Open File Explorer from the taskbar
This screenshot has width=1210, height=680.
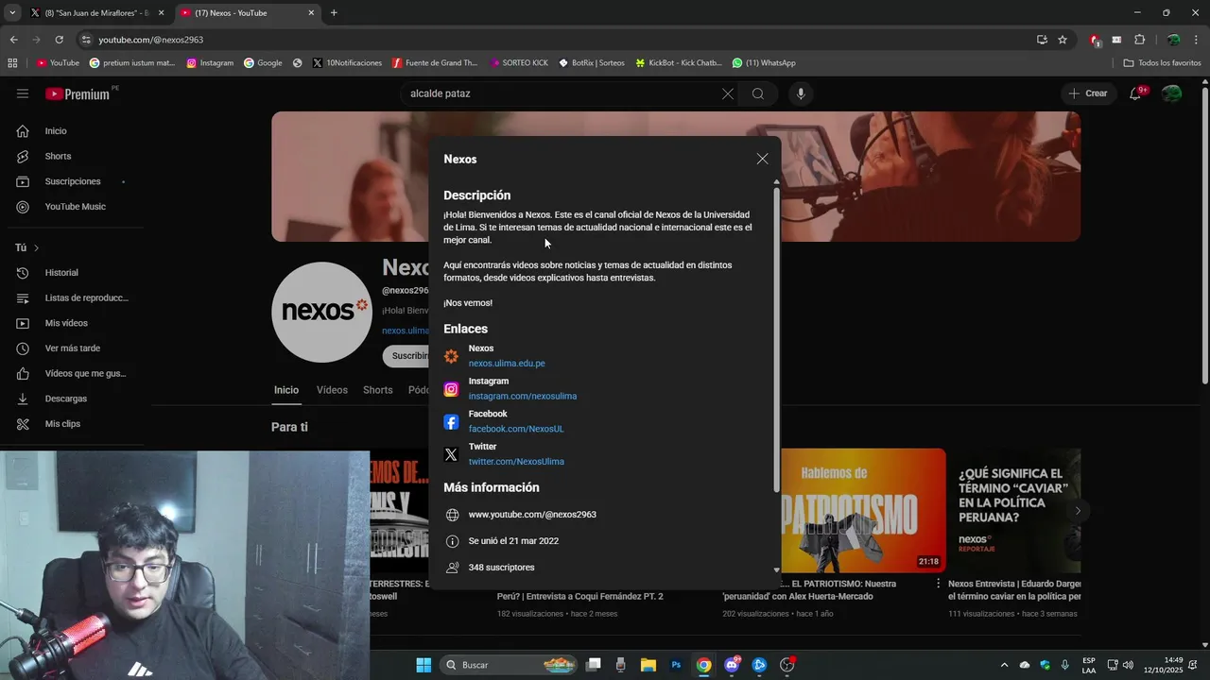648,665
